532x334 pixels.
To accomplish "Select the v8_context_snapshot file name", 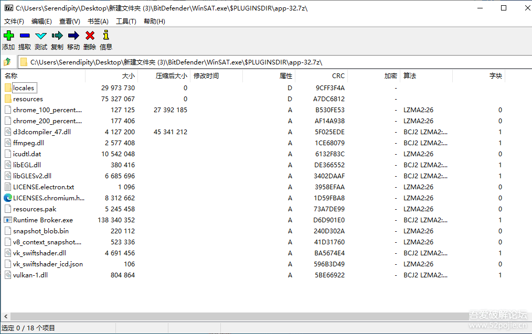I will tap(47, 242).
